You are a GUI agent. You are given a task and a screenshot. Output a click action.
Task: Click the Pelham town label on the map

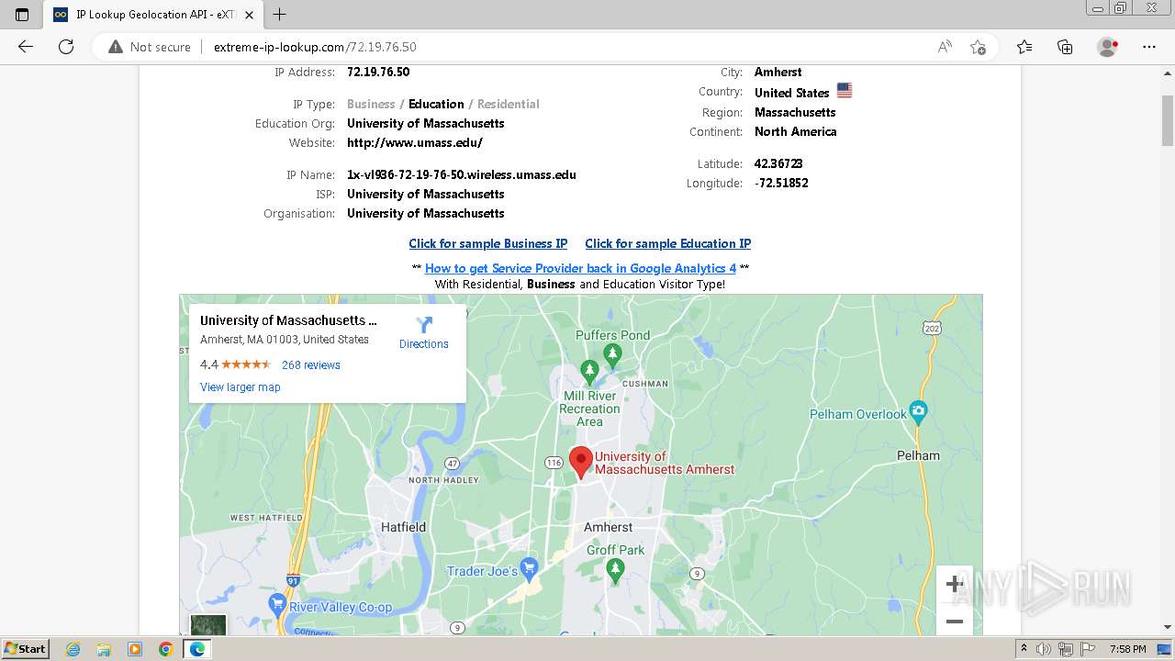click(919, 455)
